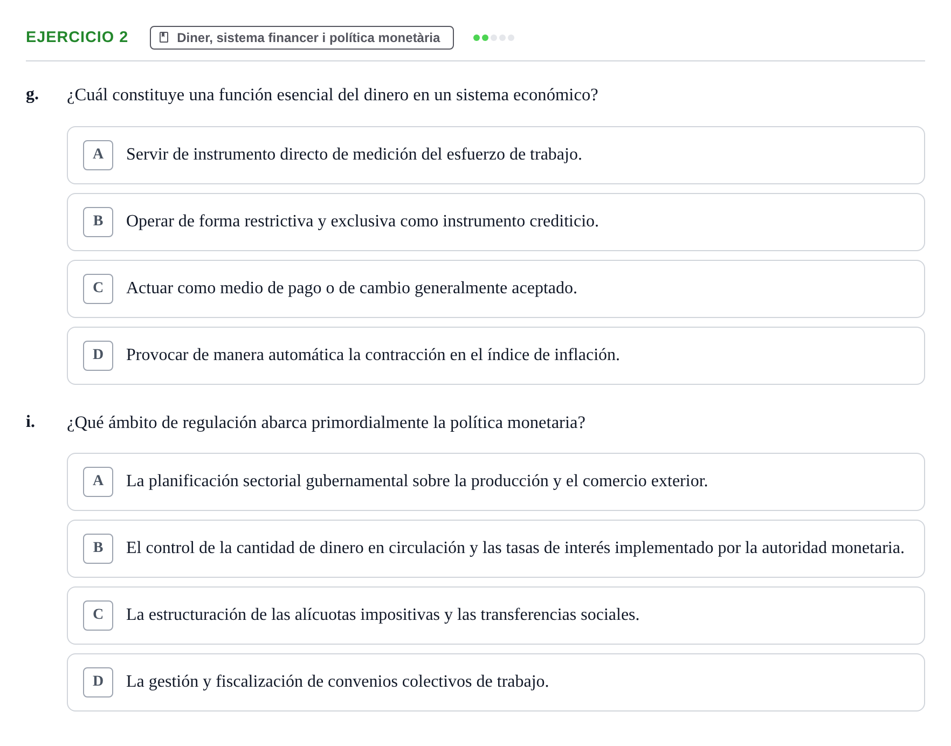The width and height of the screenshot is (951, 746).
Task: Select option D letter box for question g
Action: tap(98, 356)
